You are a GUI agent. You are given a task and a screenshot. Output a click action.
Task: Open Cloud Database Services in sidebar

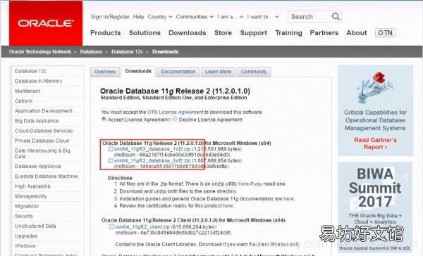tap(44, 131)
